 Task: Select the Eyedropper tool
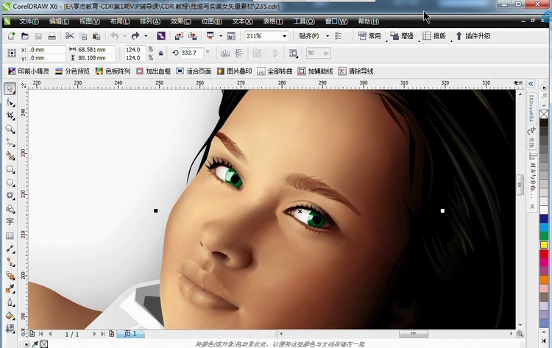tap(10, 289)
